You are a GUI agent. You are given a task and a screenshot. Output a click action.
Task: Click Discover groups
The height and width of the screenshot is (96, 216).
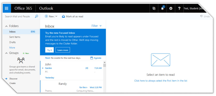coord(13,79)
